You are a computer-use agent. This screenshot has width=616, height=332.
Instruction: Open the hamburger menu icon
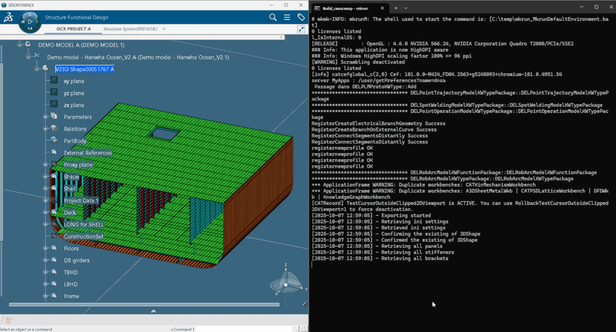tap(287, 17)
